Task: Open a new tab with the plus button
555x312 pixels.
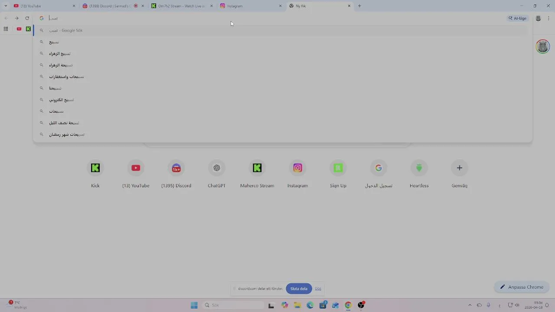Action: 359,6
